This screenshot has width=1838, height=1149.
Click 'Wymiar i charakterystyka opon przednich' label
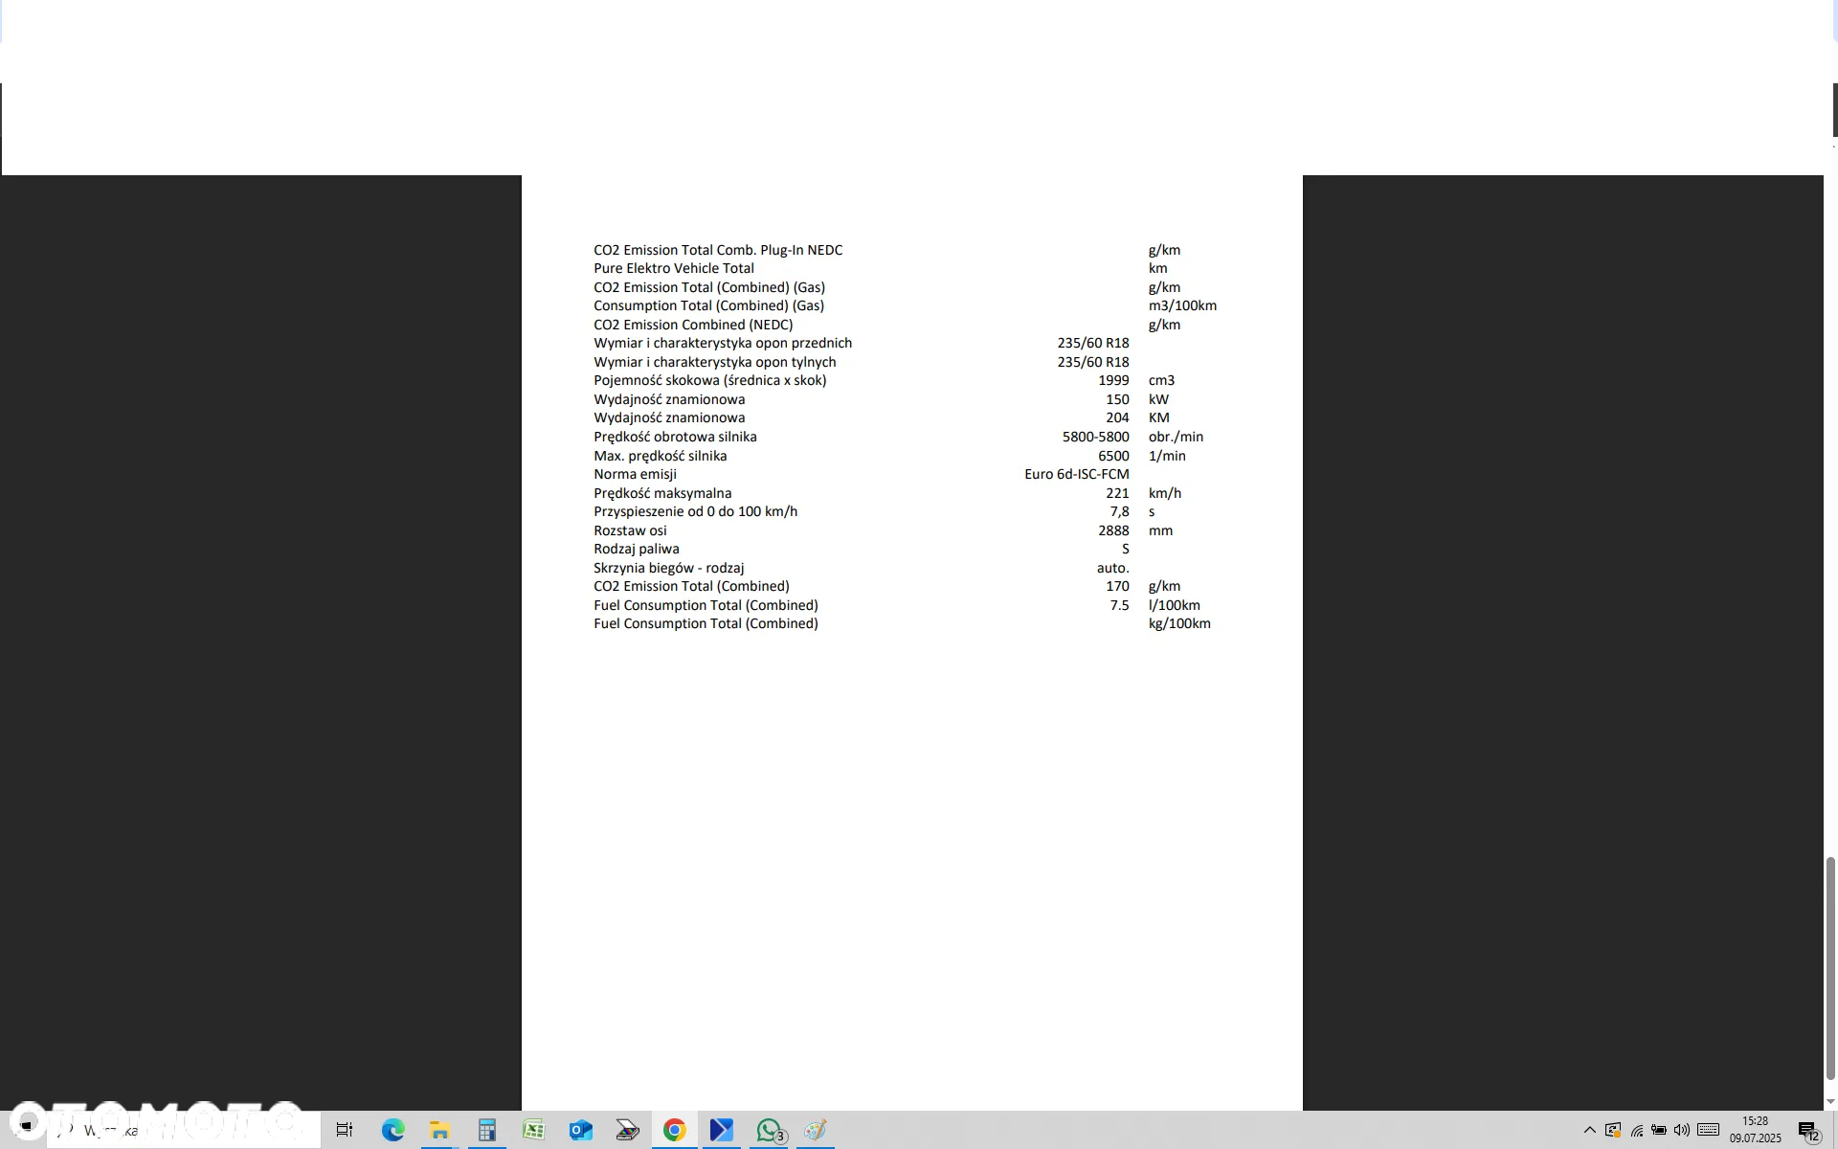click(723, 343)
